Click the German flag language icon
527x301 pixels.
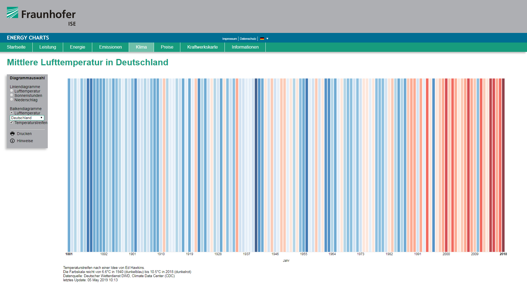262,39
